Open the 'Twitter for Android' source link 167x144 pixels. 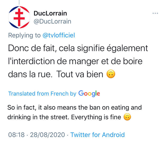tap(97, 135)
